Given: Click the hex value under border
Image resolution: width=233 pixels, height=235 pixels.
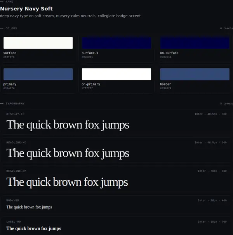Looking at the screenshot, I should (x=165, y=88).
